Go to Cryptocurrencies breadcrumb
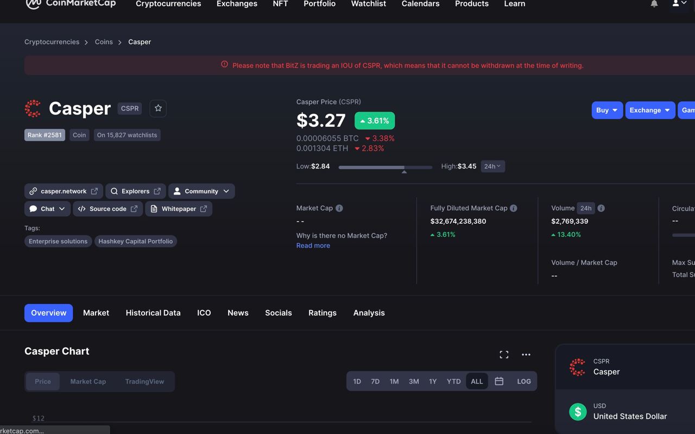This screenshot has height=434, width=695. [52, 42]
